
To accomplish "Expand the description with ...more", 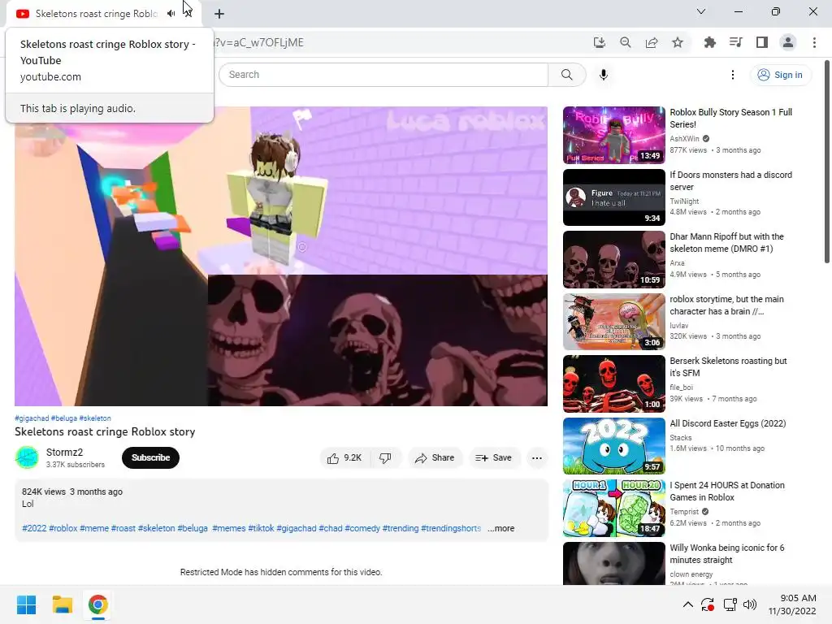I will (500, 528).
